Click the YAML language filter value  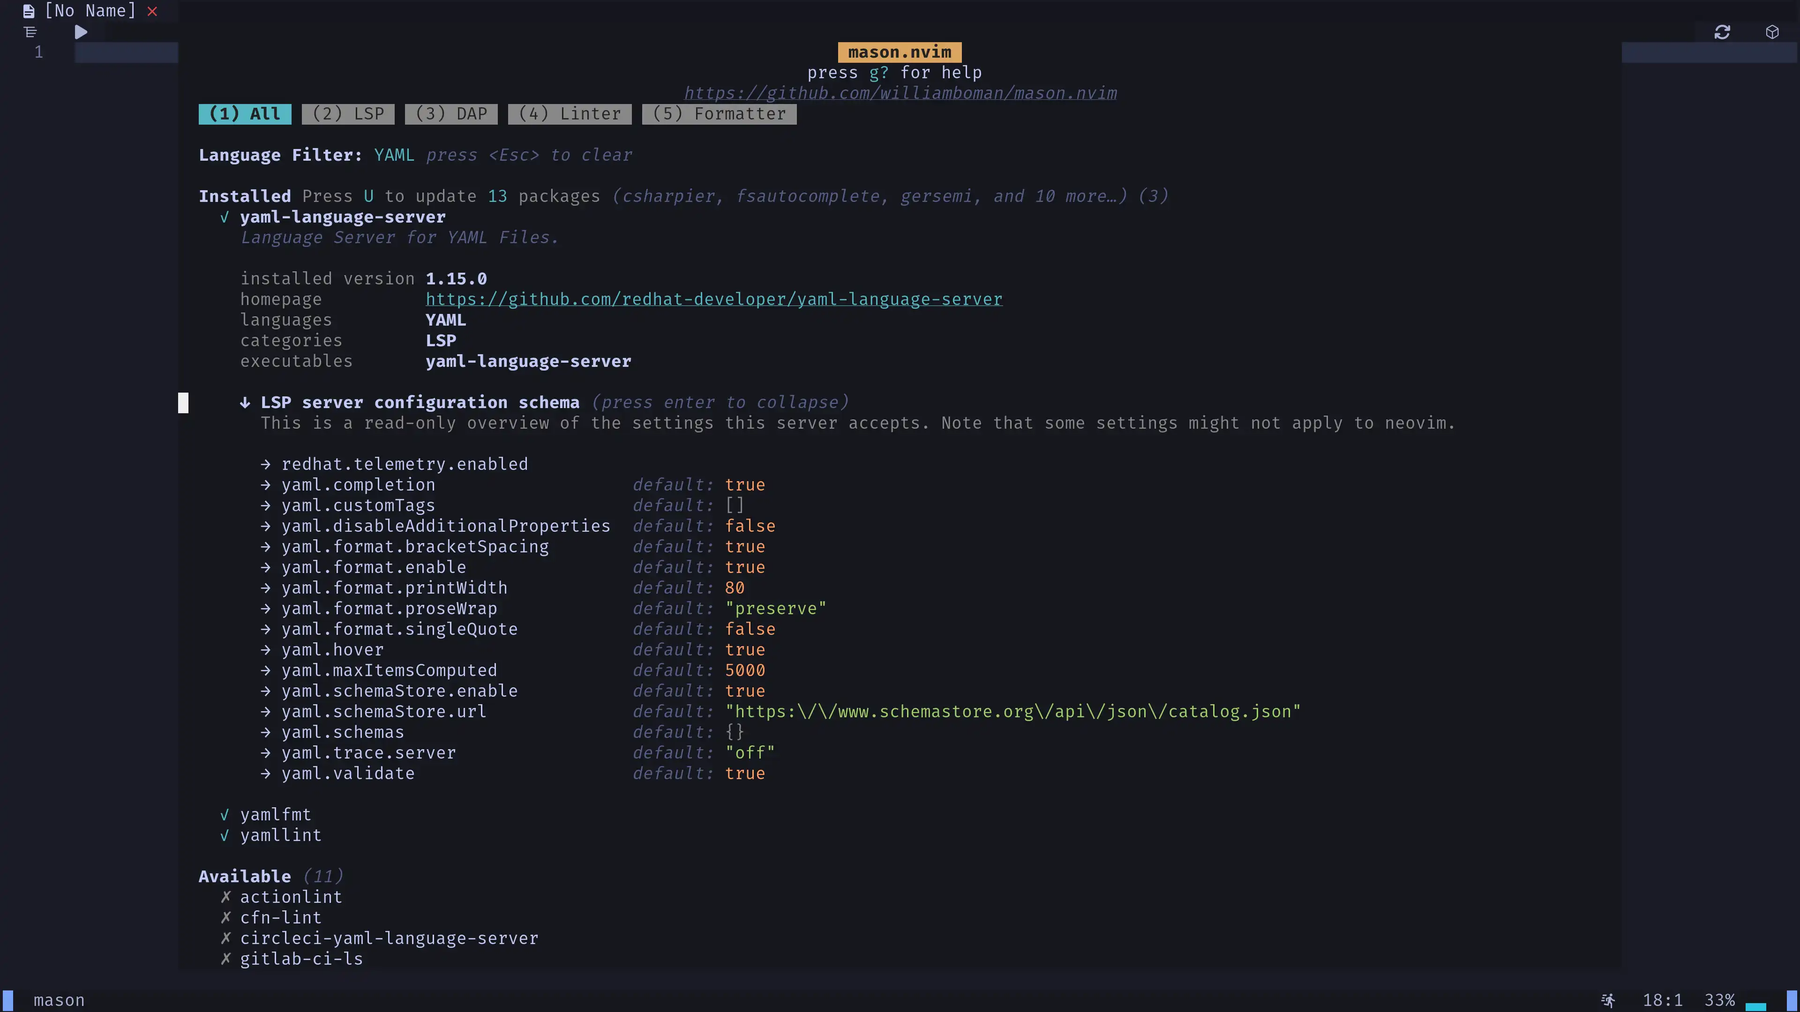pos(394,155)
